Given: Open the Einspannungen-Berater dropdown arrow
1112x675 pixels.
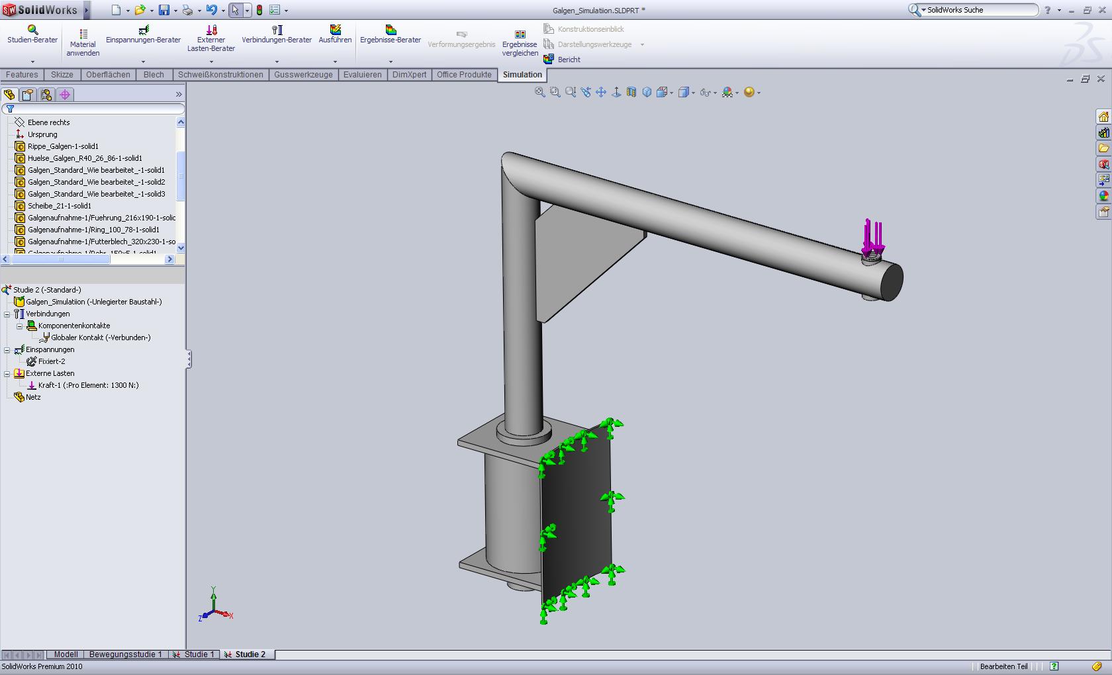Looking at the screenshot, I should coord(143,62).
